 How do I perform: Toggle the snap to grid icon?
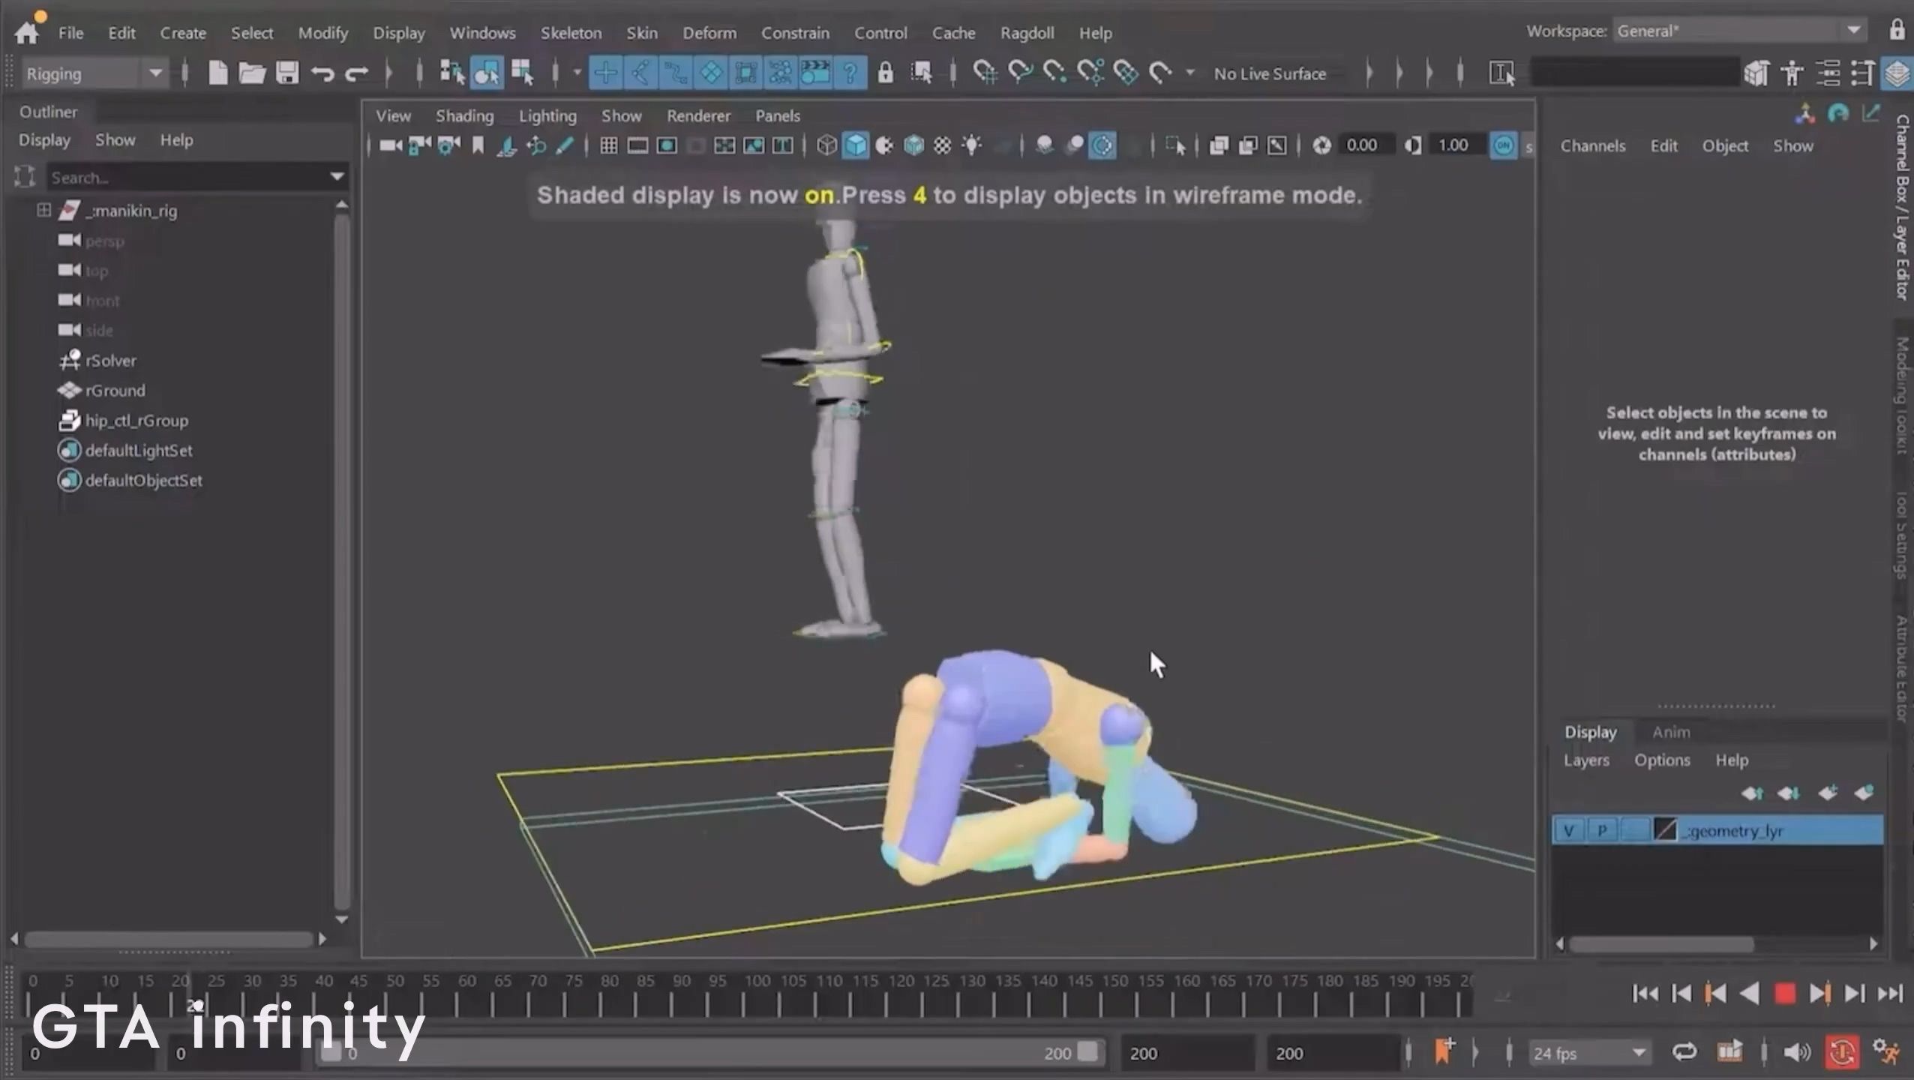point(985,73)
